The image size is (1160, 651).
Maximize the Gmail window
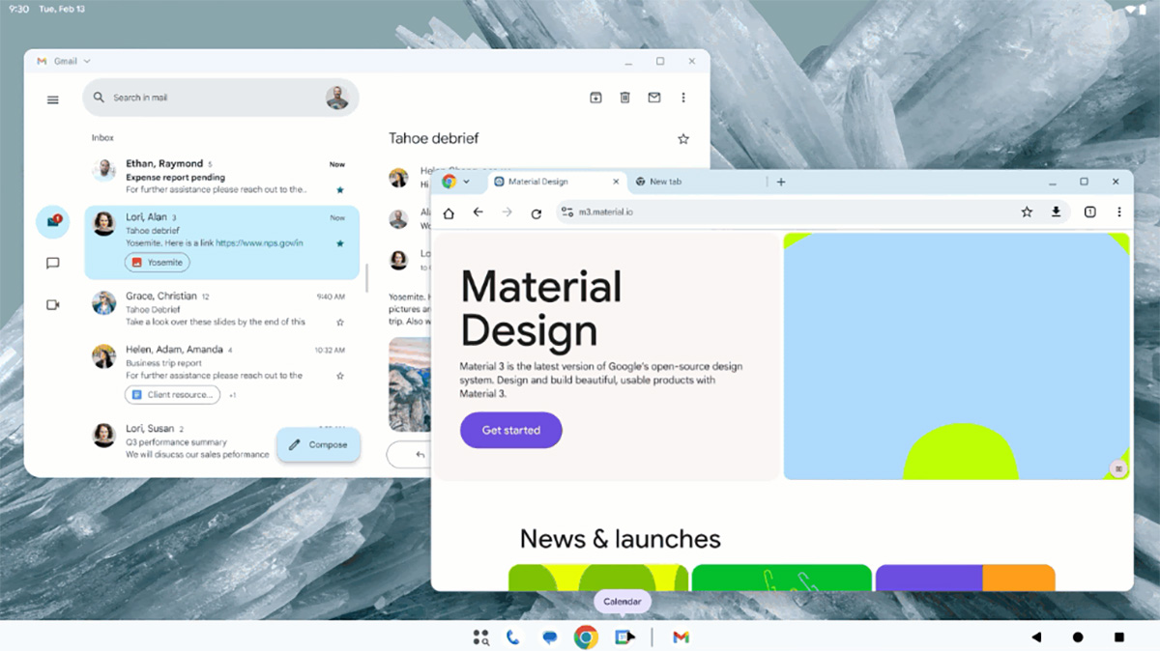point(660,62)
